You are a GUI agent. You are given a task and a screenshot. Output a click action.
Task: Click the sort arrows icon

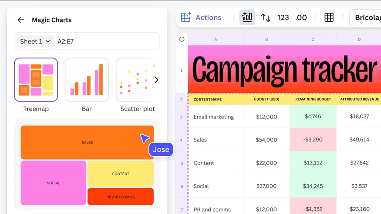266,17
